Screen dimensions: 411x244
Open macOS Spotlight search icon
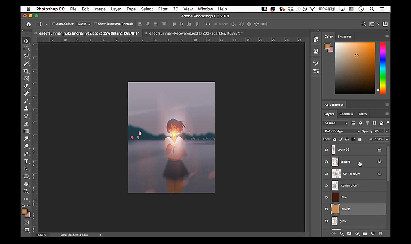click(x=372, y=9)
